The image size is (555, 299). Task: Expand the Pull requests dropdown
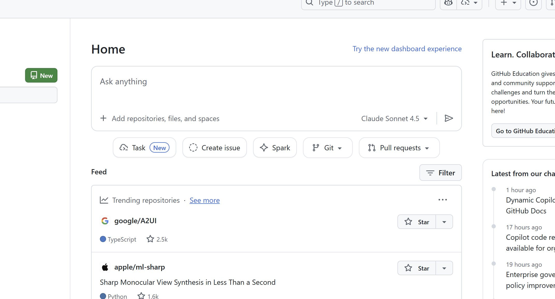tap(399, 148)
